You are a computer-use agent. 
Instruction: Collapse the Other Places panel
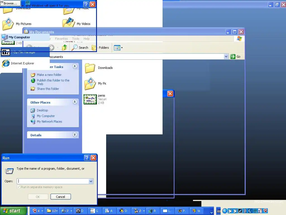[x=75, y=102]
